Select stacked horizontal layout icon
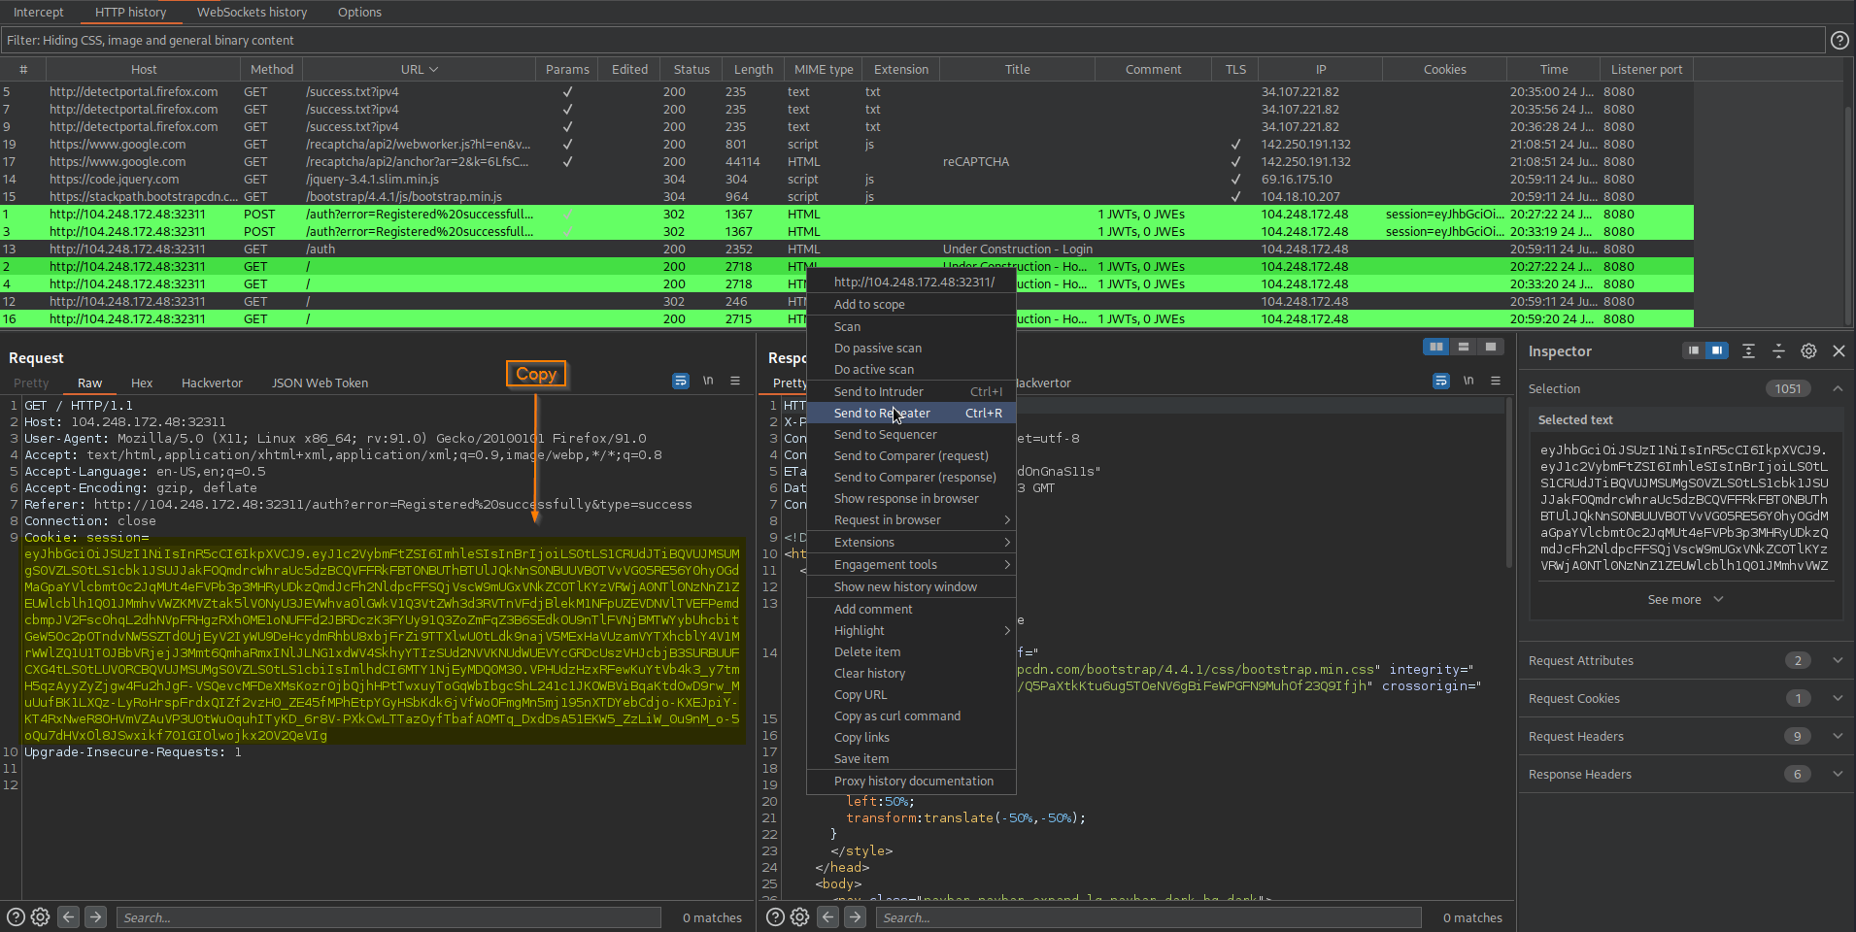 click(x=1464, y=347)
